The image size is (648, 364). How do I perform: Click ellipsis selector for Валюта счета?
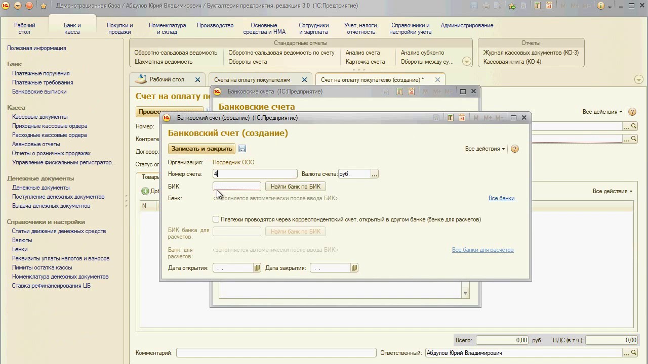click(x=374, y=174)
